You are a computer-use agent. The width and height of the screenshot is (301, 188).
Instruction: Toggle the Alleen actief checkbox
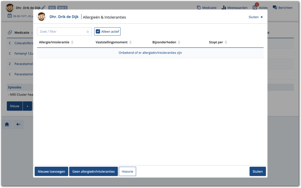[98, 32]
